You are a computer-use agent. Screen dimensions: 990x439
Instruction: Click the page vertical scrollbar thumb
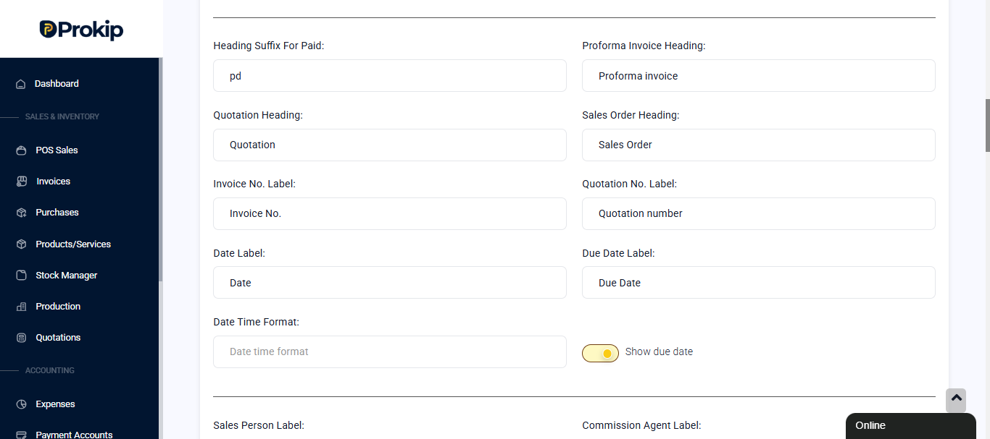987,125
